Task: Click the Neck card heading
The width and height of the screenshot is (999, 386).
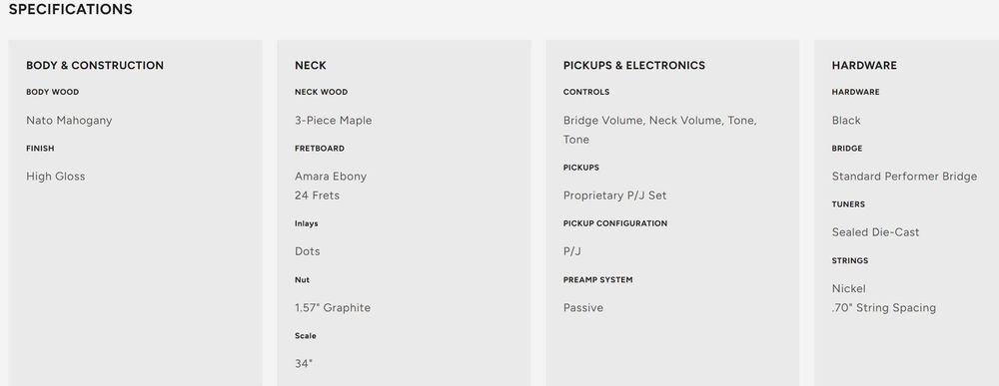Action: click(x=311, y=66)
